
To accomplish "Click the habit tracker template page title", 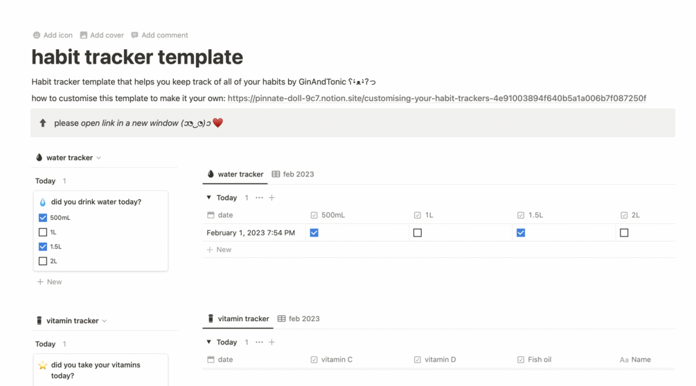I will point(137,57).
